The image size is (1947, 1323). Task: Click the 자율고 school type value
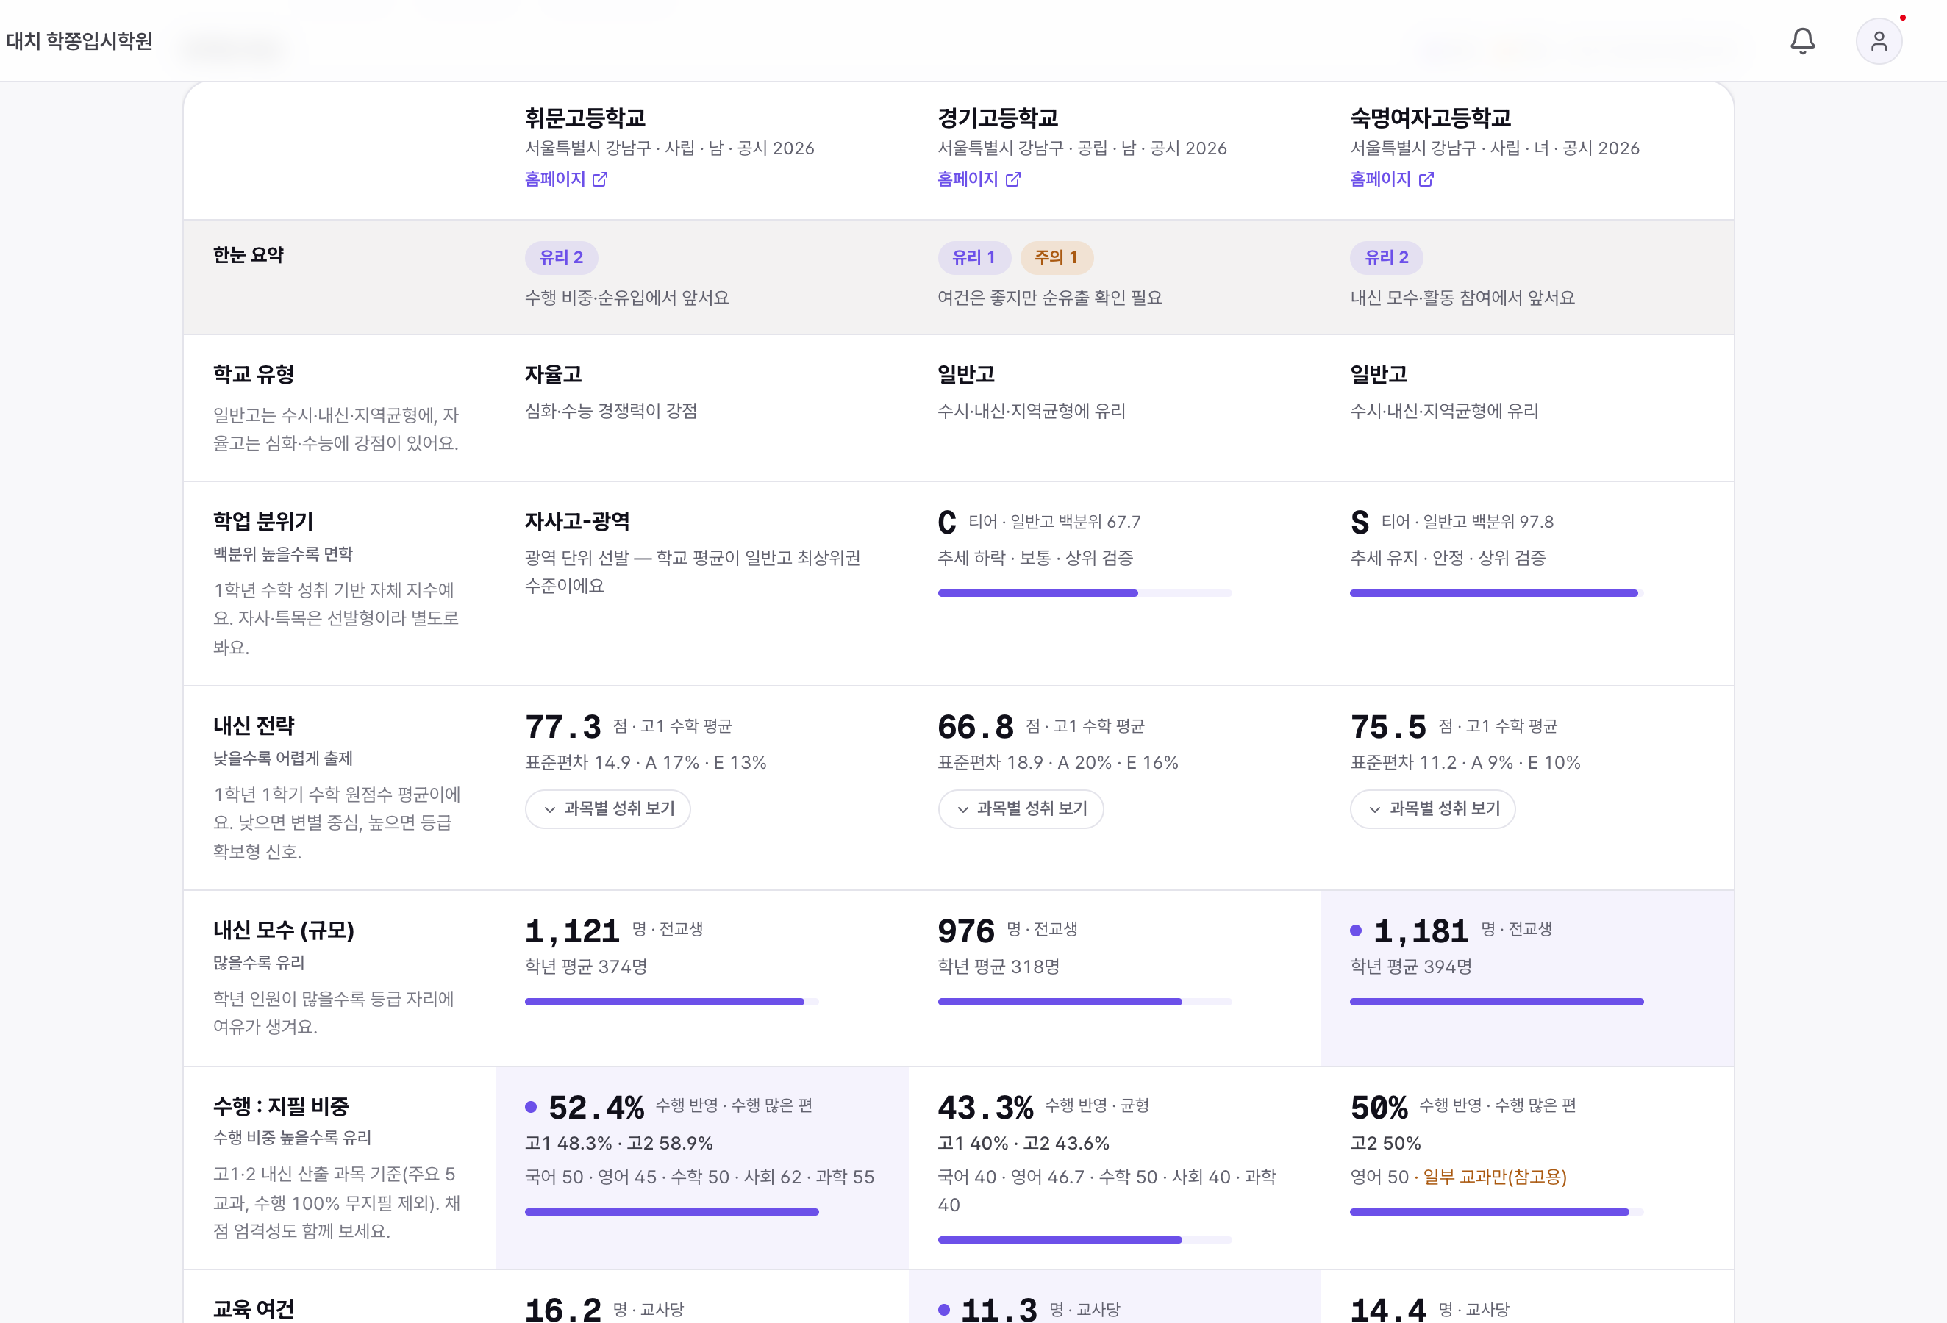554,374
